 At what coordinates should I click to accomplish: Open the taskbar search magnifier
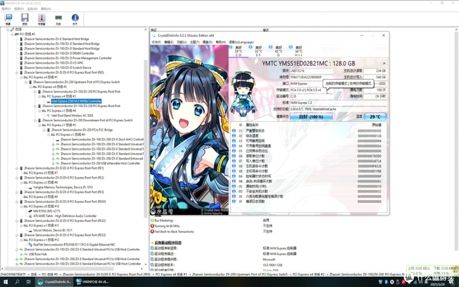tap(17, 282)
